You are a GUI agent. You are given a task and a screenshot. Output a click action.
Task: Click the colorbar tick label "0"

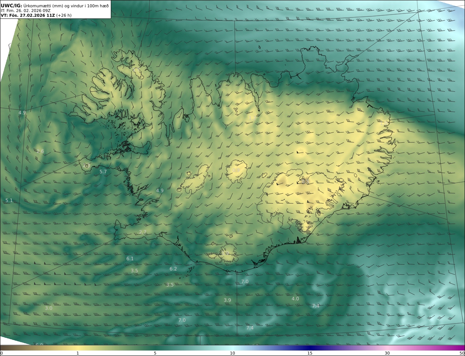[x=1, y=353]
